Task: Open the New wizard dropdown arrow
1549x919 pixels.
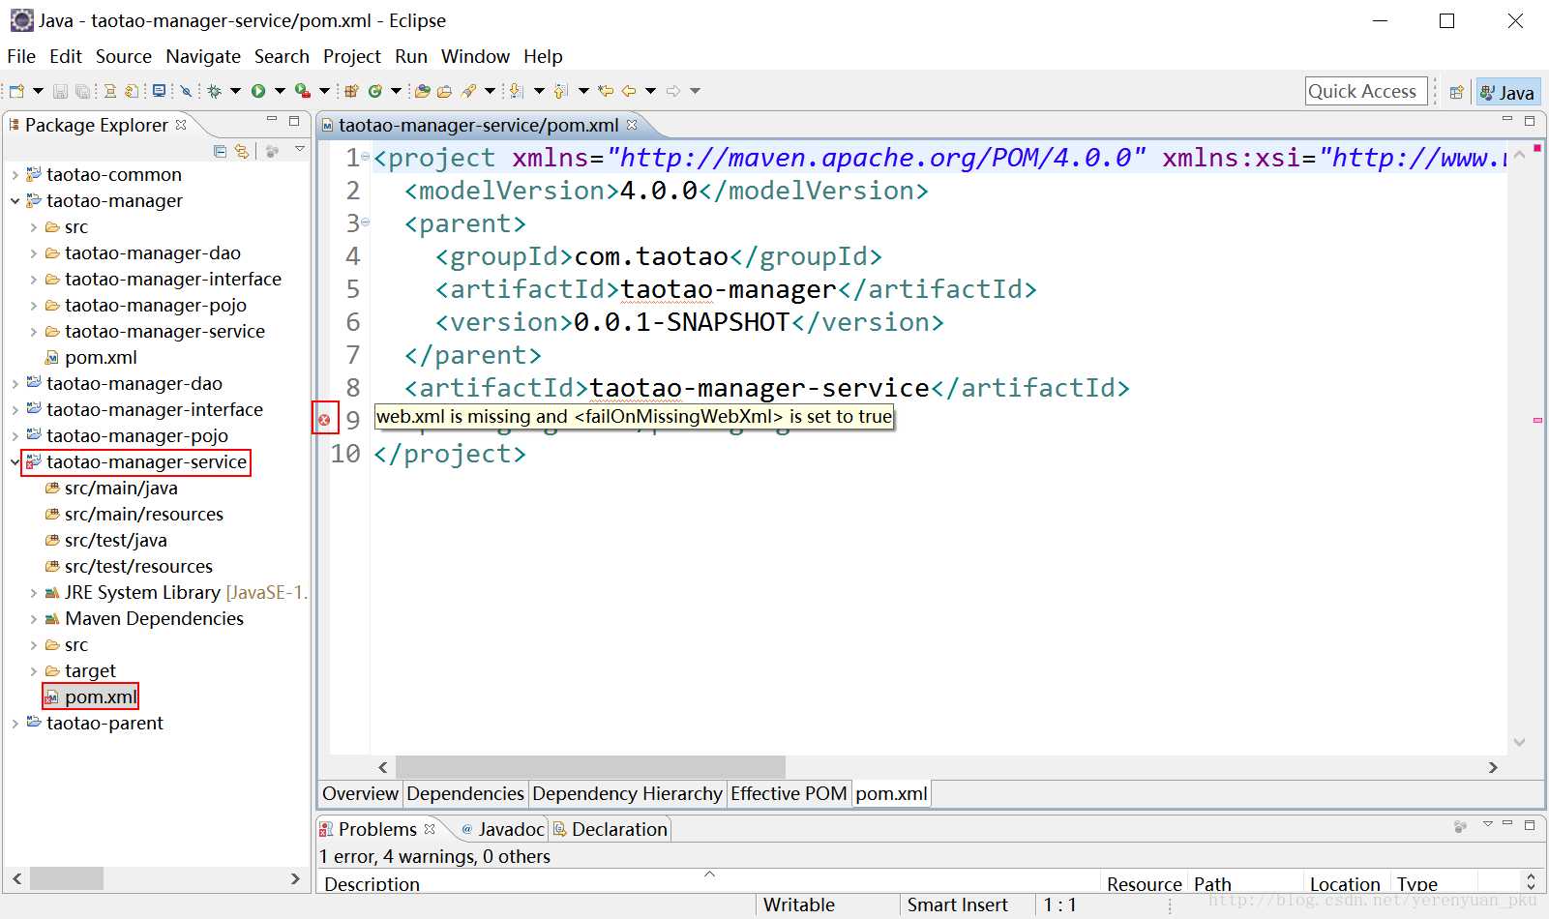Action: pos(38,91)
